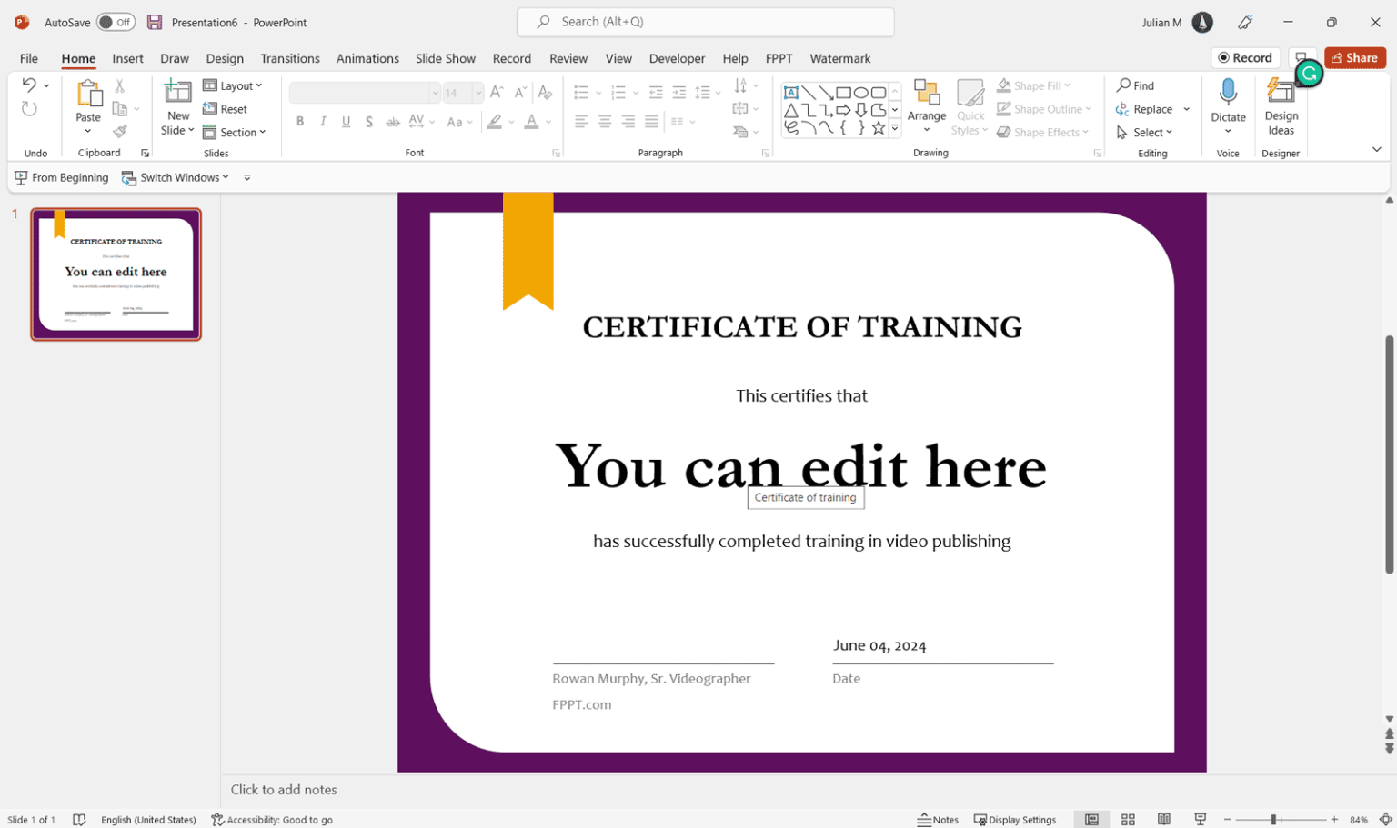Toggle the Notes pane
This screenshot has width=1397, height=828.
pos(939,819)
